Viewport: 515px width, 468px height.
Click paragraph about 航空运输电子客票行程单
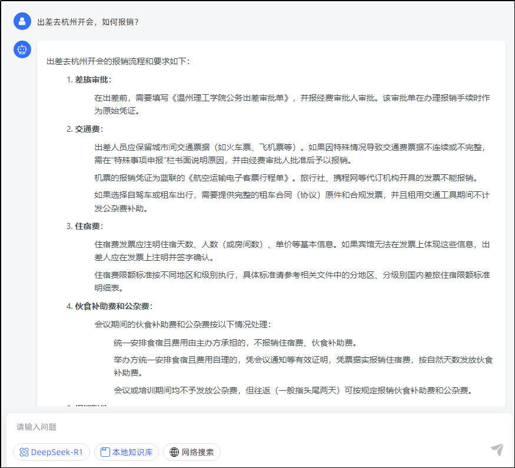pyautogui.click(x=285, y=178)
